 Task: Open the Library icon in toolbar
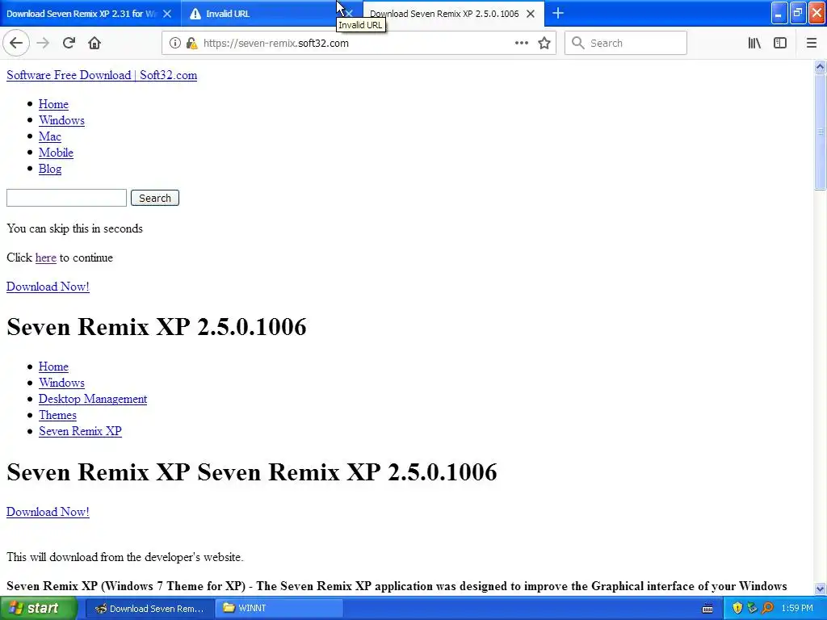click(x=754, y=44)
